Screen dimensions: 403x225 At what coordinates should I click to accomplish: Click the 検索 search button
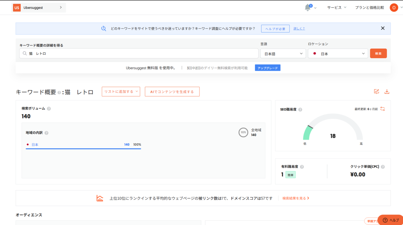click(378, 54)
